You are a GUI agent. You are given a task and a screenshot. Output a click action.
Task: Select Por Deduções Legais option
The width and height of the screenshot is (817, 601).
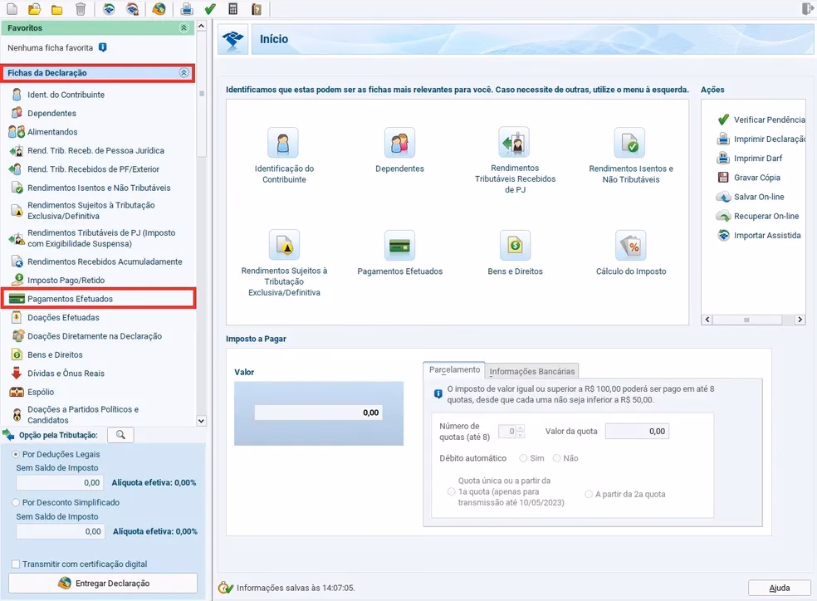(x=17, y=455)
